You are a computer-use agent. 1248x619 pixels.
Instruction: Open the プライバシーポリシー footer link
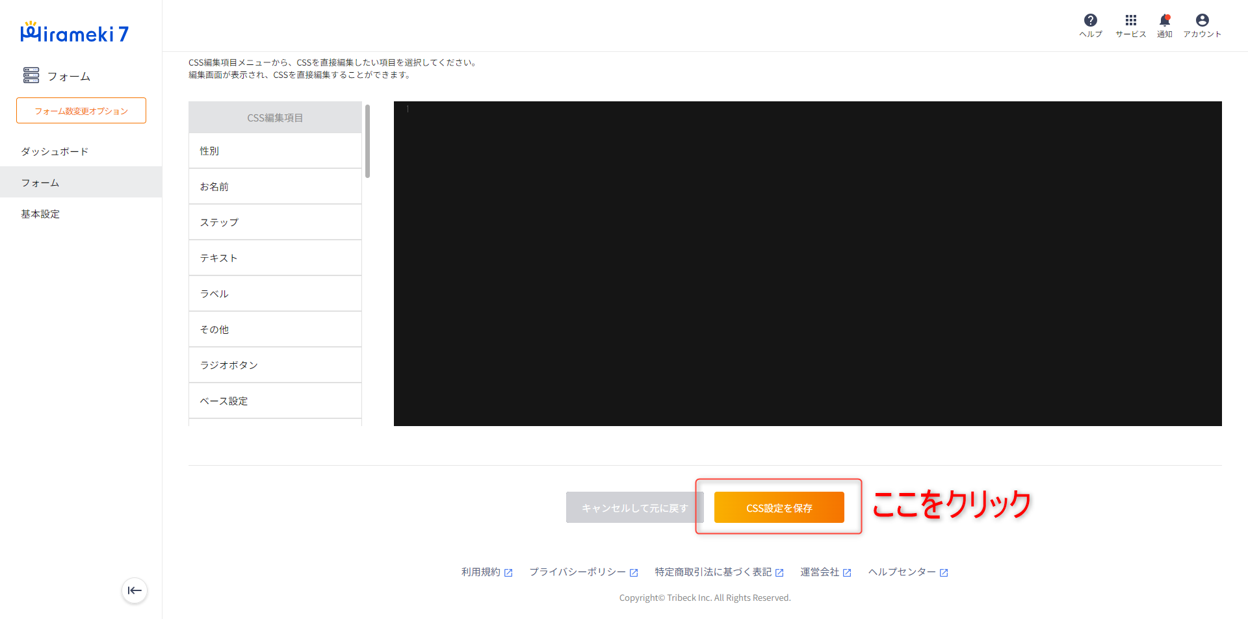coord(577,572)
